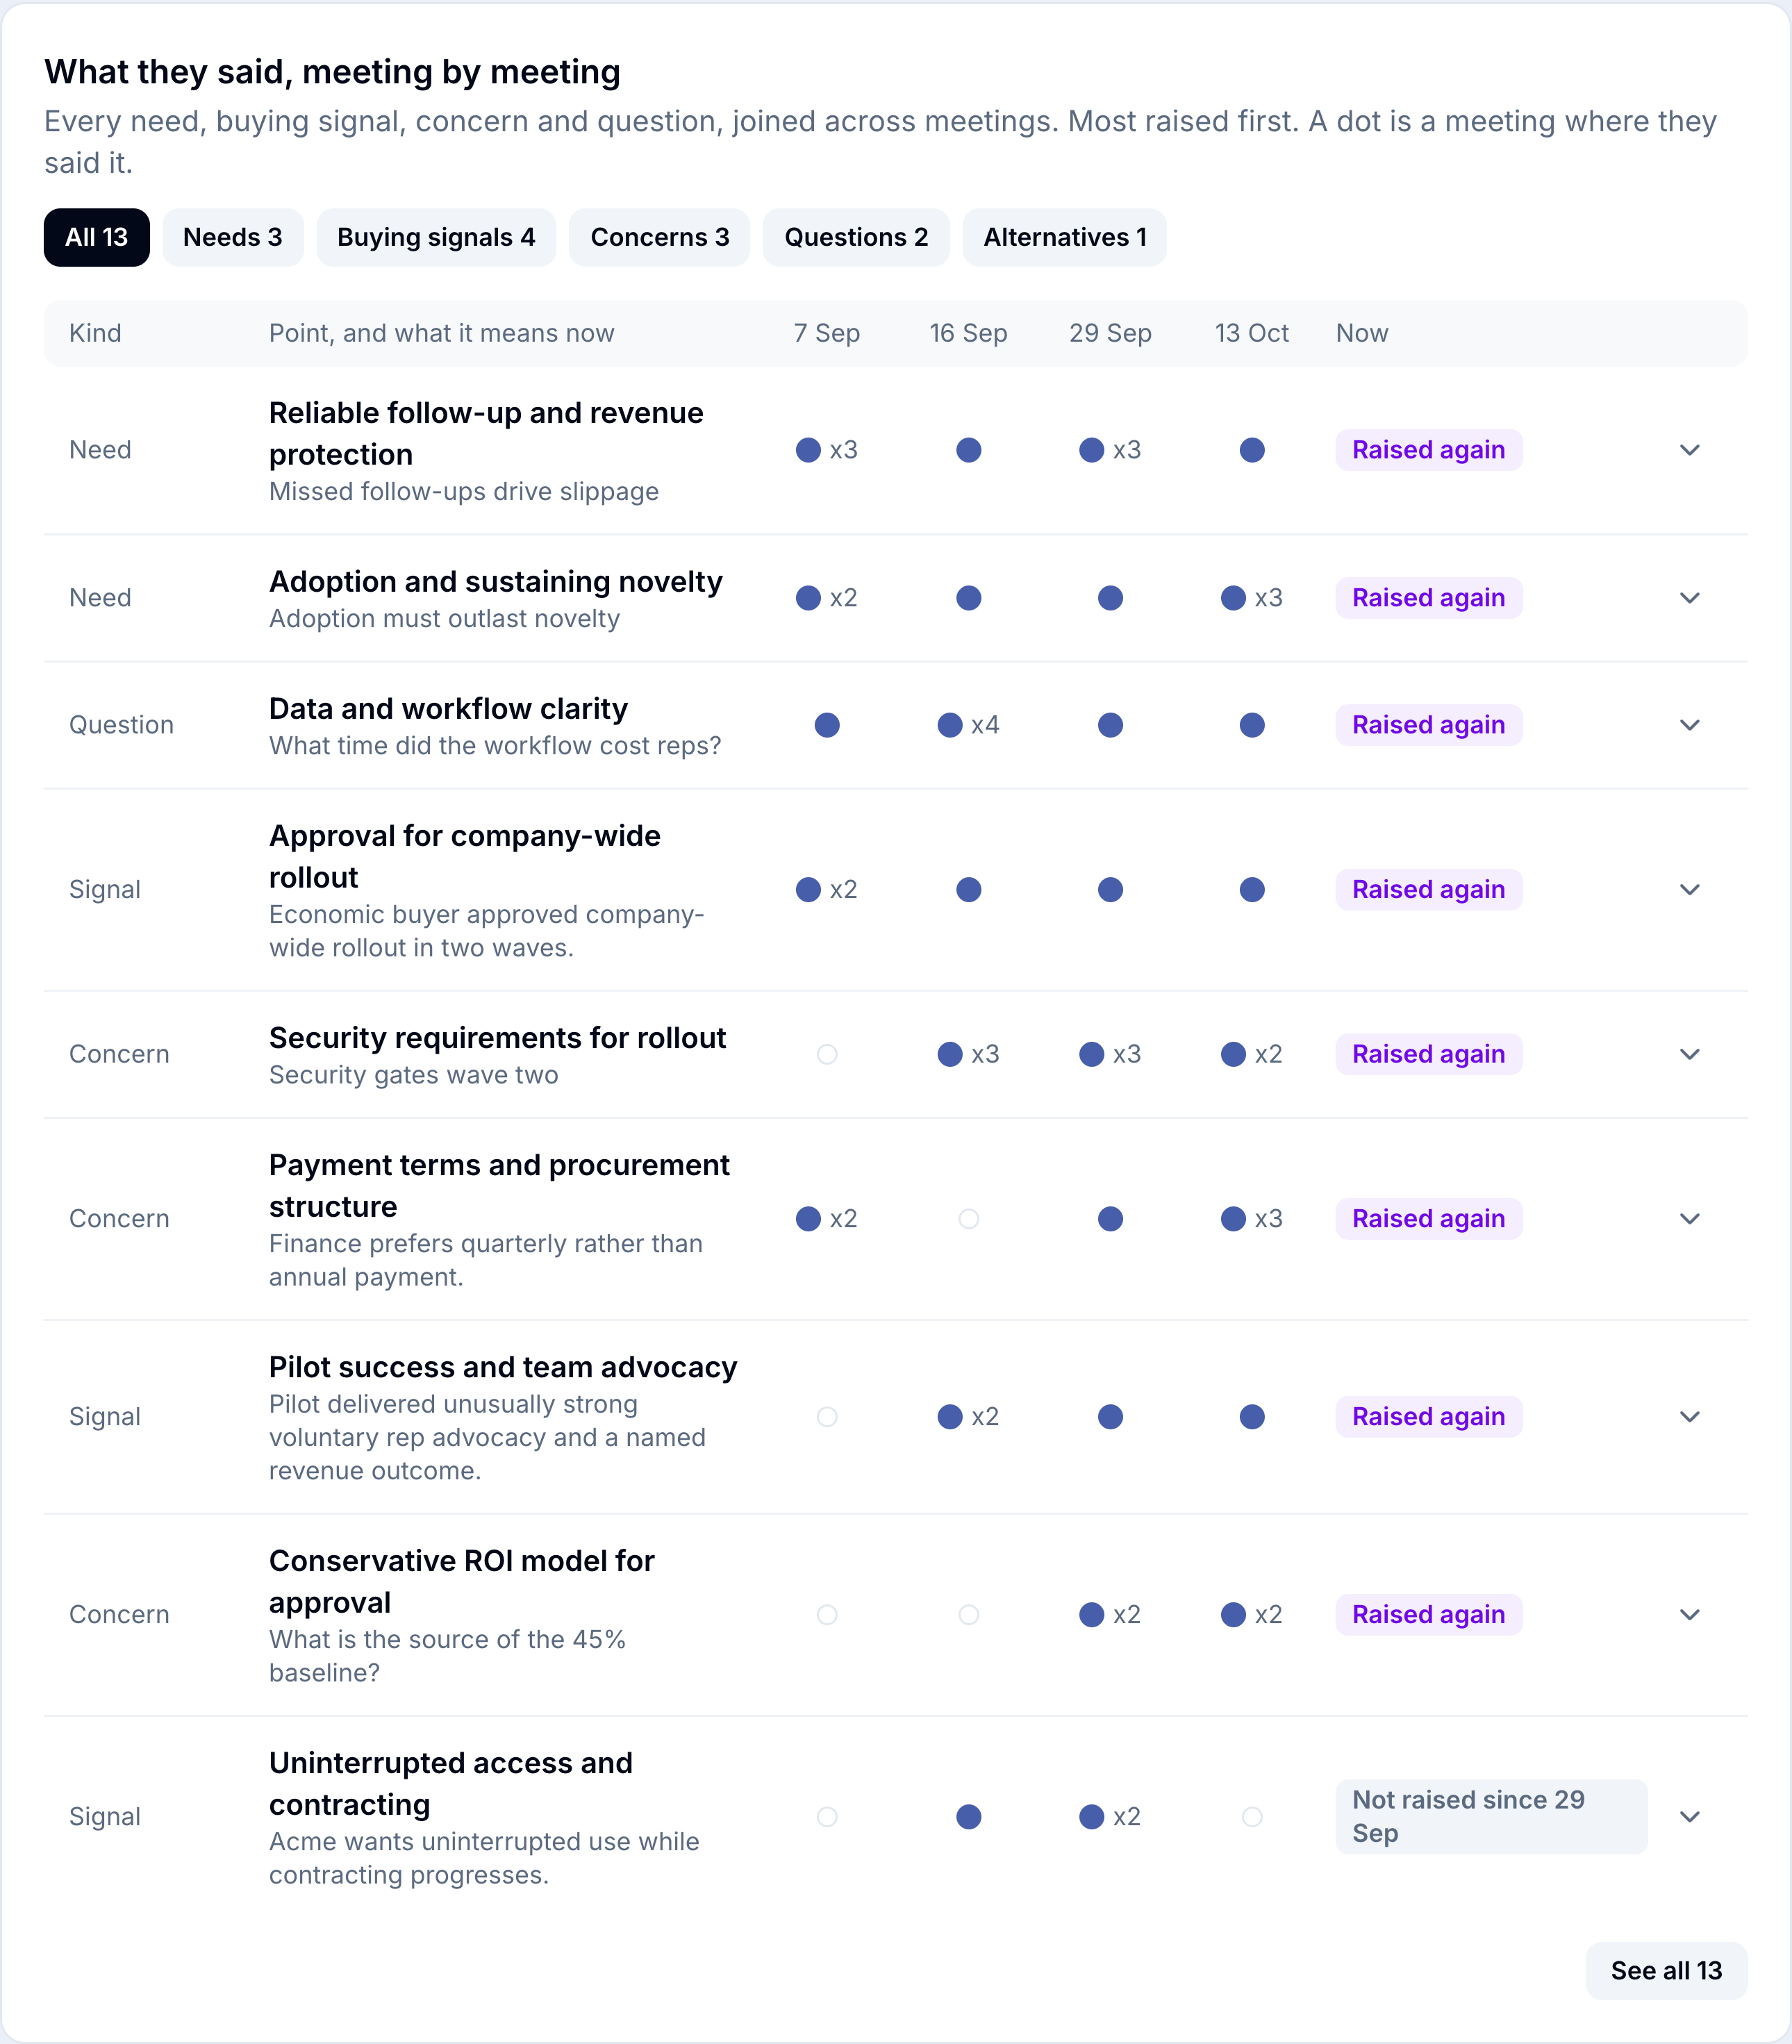Switch to the Buying signals 4 filter

coord(436,237)
